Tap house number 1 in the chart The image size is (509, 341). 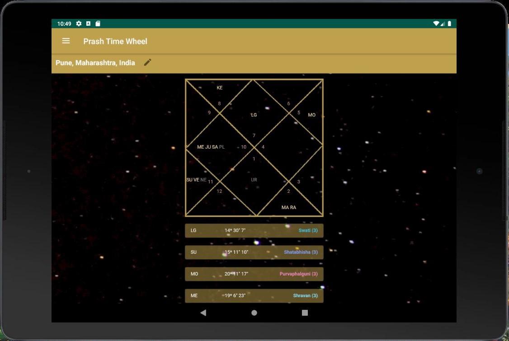click(x=254, y=159)
